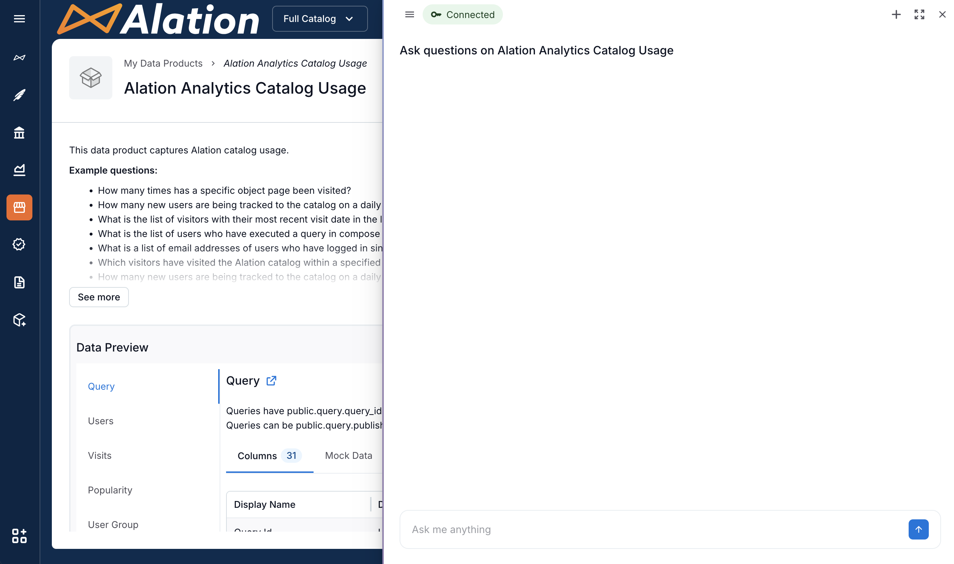Open the chat history hamburger menu
The height and width of the screenshot is (564, 954).
coord(409,14)
